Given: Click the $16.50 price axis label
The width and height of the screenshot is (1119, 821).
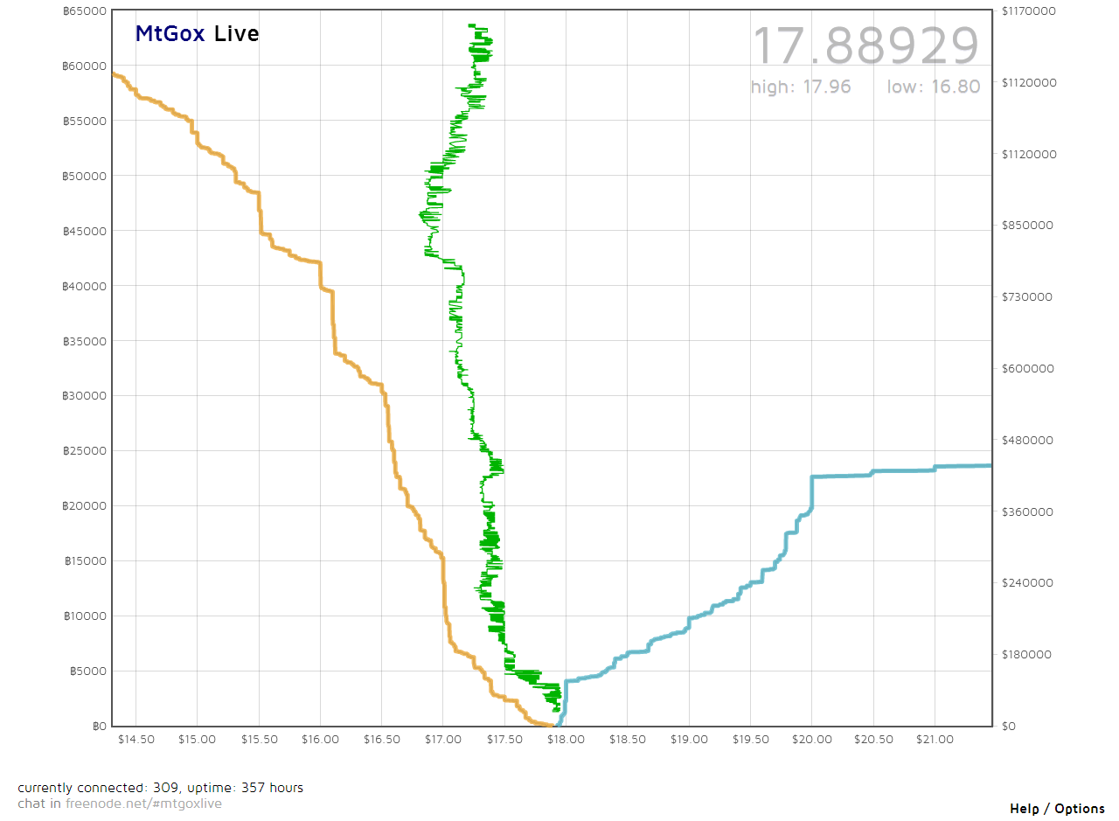Looking at the screenshot, I should coord(381,740).
